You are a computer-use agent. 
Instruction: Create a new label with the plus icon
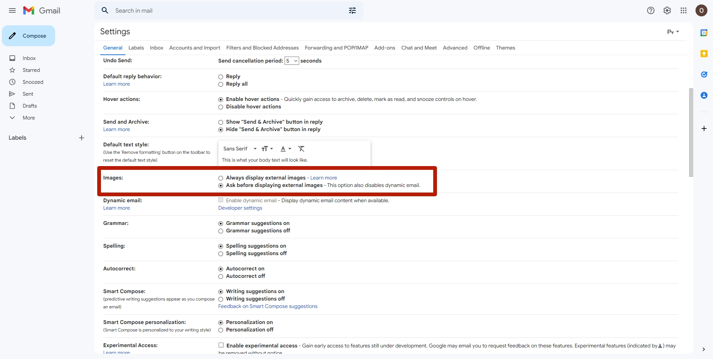pos(81,137)
